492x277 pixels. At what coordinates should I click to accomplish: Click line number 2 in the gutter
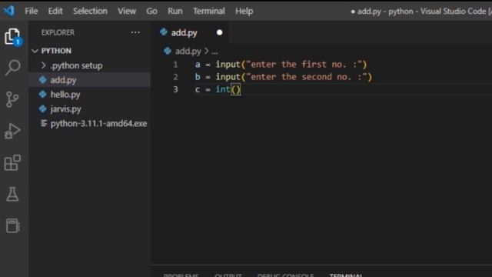point(175,77)
